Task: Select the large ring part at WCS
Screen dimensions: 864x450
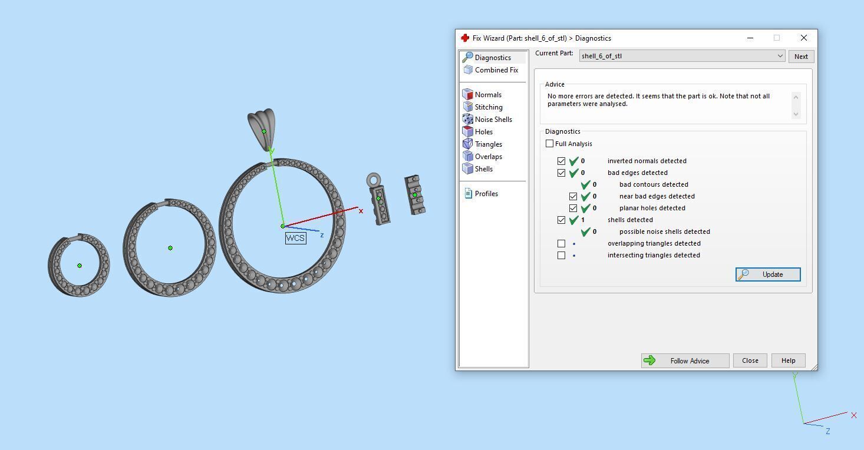Action: [x=282, y=226]
